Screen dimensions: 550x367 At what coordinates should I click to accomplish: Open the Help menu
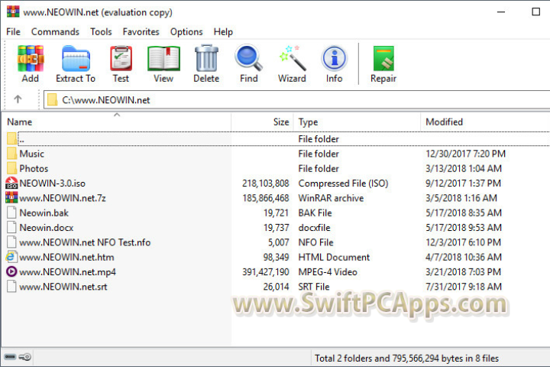pyautogui.click(x=223, y=31)
